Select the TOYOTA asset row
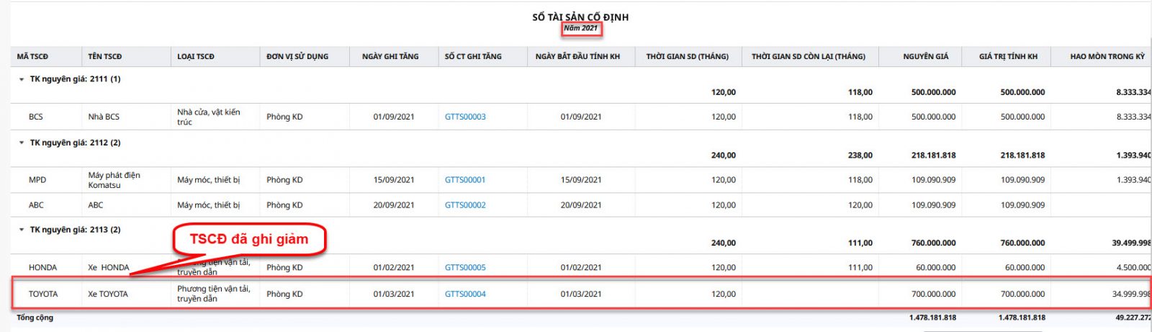Image resolution: width=1152 pixels, height=332 pixels. [x=108, y=294]
